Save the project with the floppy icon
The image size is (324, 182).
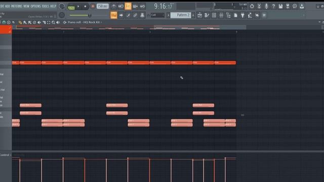coord(280,7)
